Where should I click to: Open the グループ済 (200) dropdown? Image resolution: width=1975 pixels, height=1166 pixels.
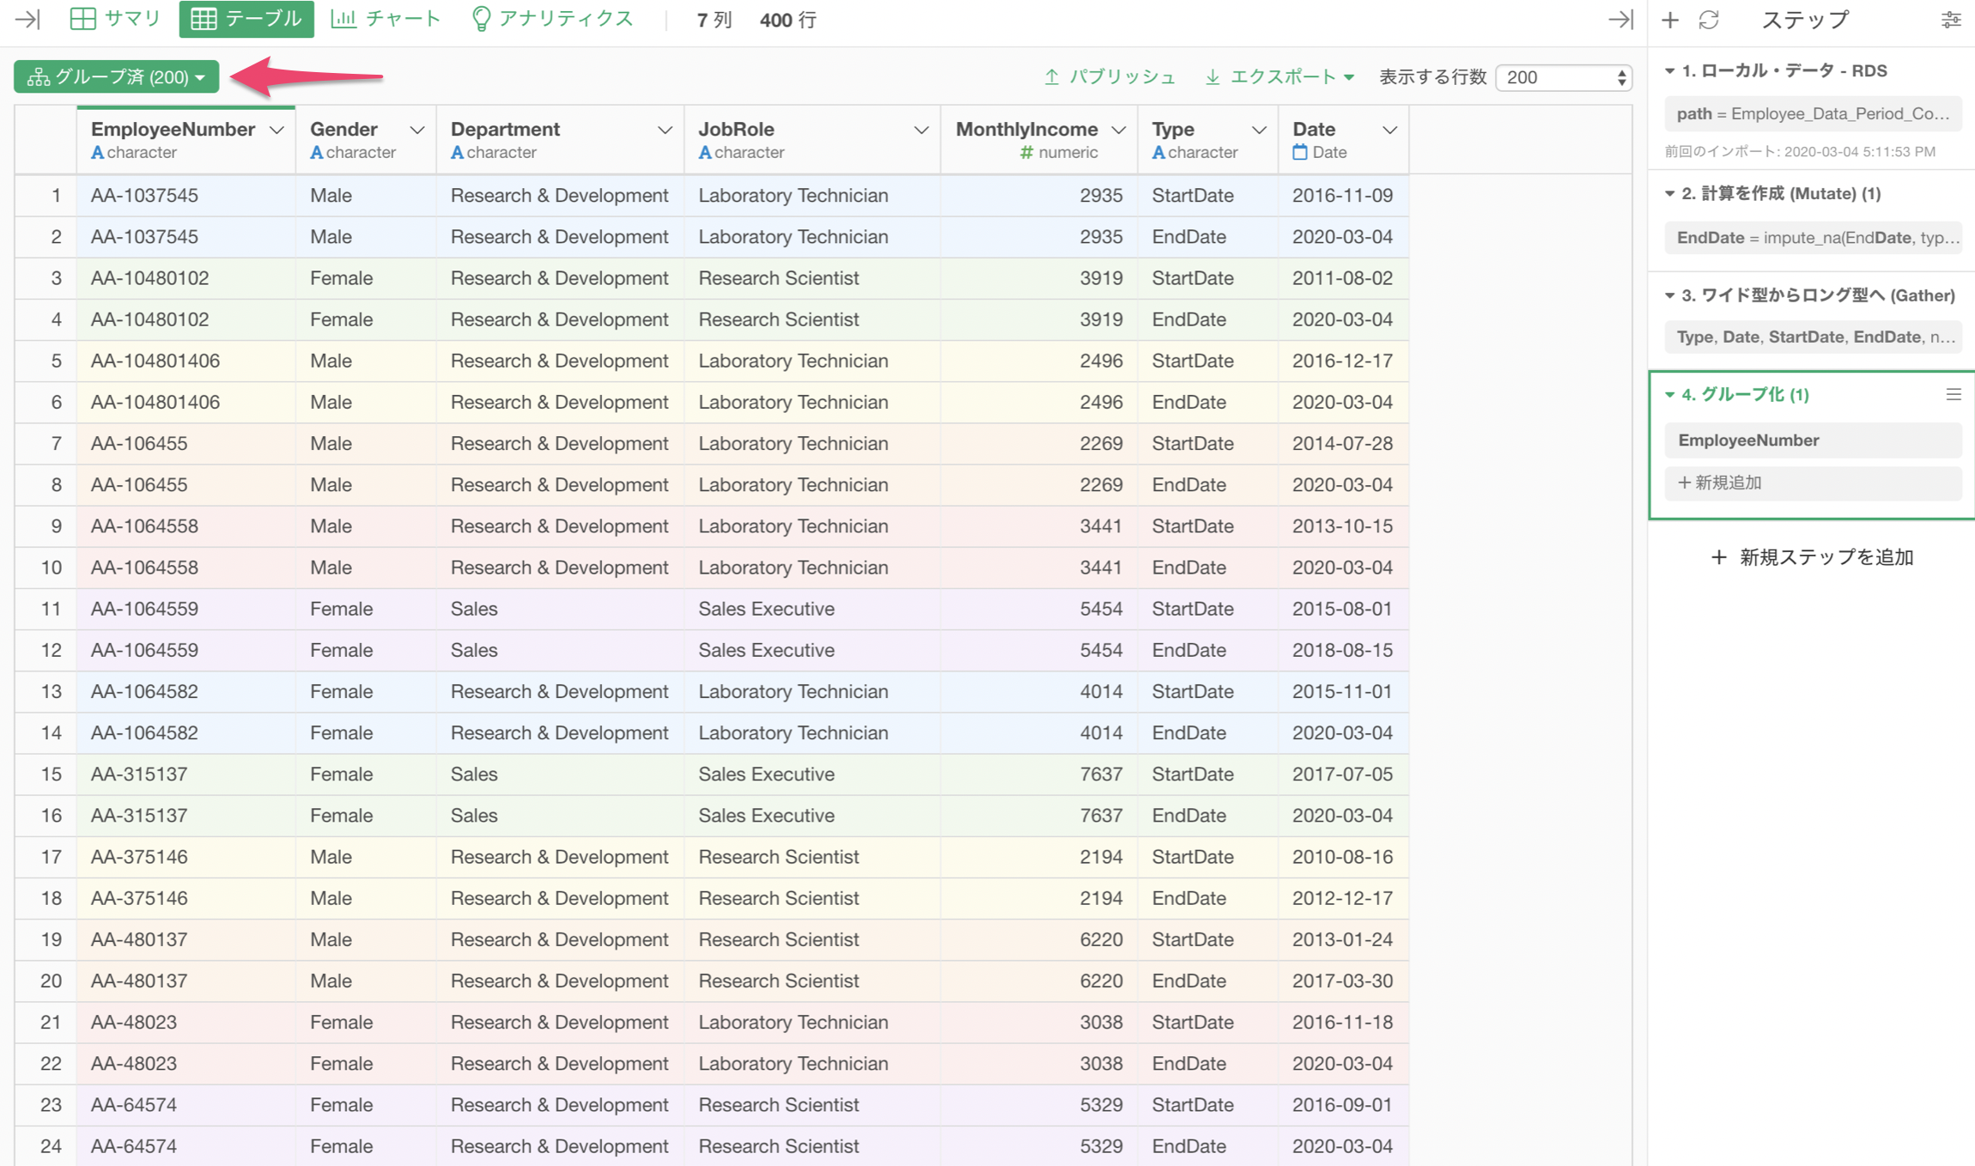[x=117, y=77]
